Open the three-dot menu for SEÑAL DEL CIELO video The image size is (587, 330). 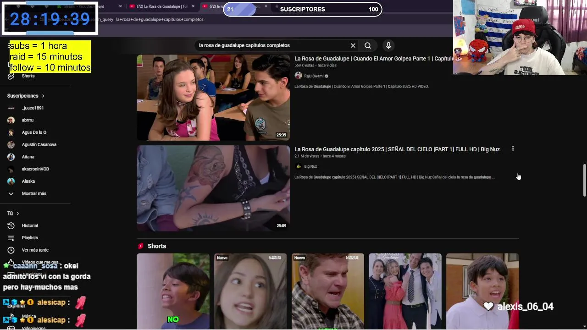(x=513, y=148)
